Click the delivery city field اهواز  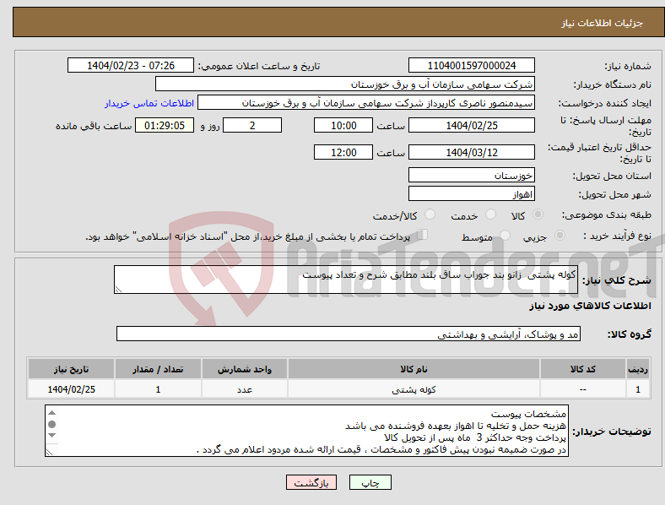pyautogui.click(x=471, y=194)
